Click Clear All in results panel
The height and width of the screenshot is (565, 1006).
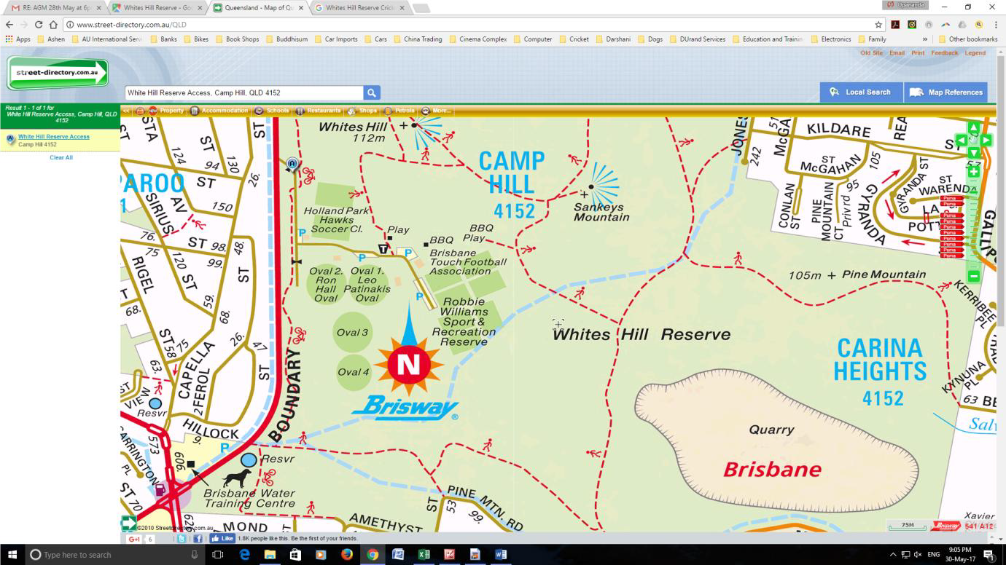[61, 157]
